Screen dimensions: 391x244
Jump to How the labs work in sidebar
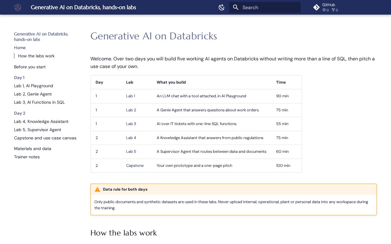[x=36, y=56]
